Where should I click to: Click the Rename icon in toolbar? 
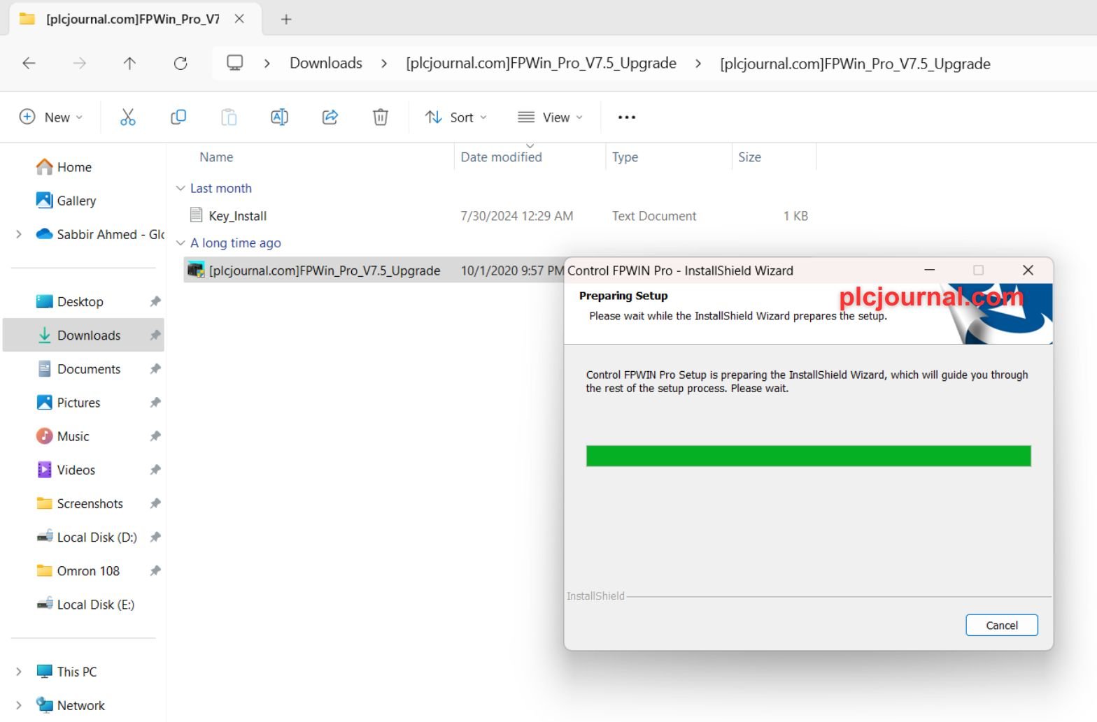(279, 117)
